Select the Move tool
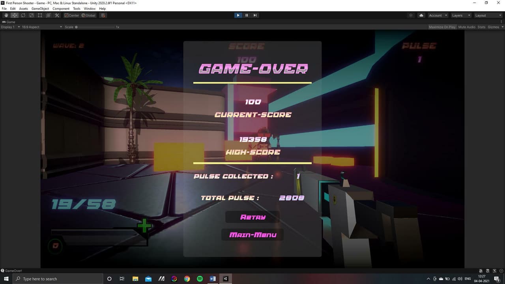Screen dimensions: 505x284 coord(15,15)
